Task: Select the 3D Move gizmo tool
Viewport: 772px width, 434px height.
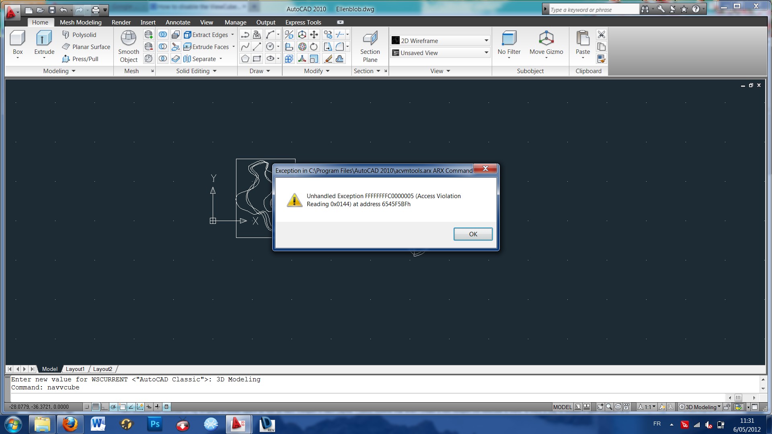Action: click(302, 35)
